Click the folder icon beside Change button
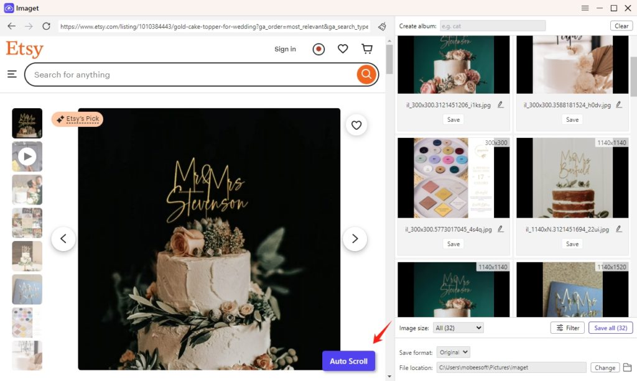This screenshot has height=381, width=637. [626, 367]
